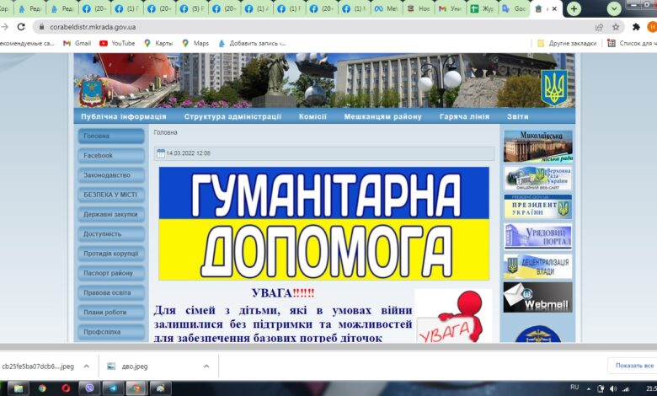Open Telegram from the taskbar

click(113, 388)
